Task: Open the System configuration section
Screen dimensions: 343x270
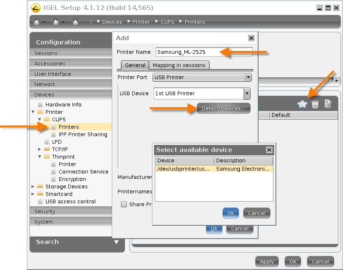Action: (71, 222)
